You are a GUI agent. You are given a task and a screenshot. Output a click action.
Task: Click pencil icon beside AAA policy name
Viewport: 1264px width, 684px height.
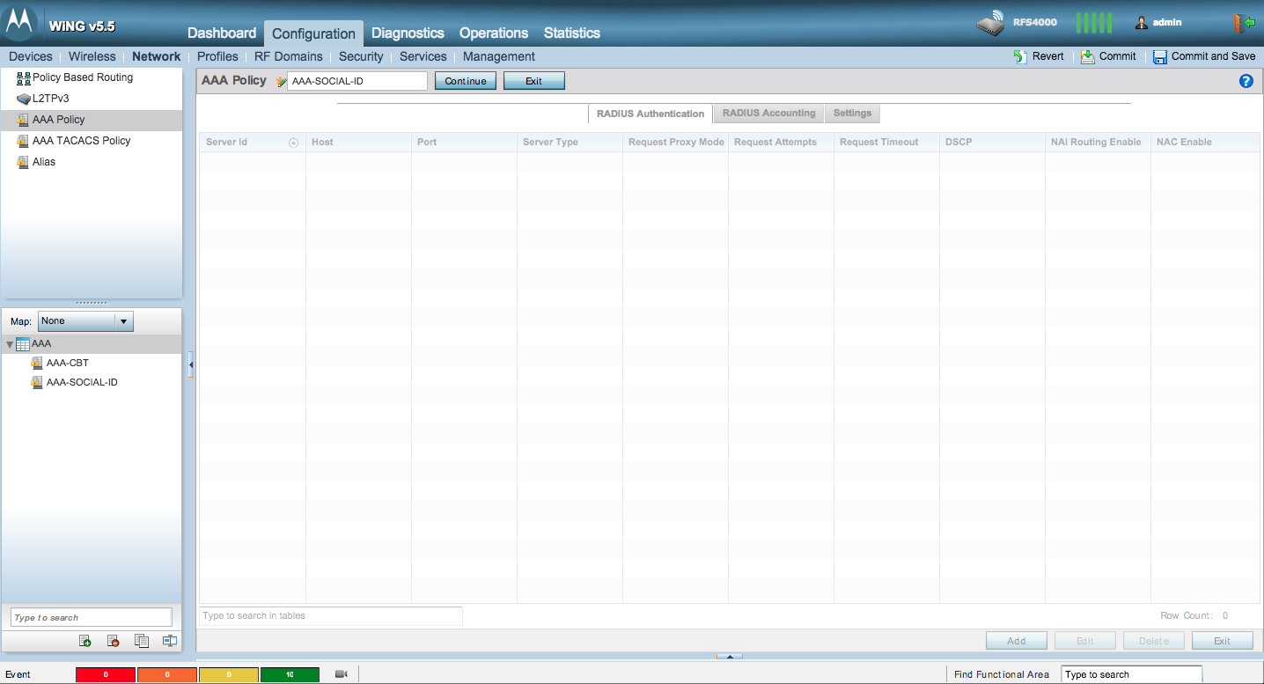point(281,81)
